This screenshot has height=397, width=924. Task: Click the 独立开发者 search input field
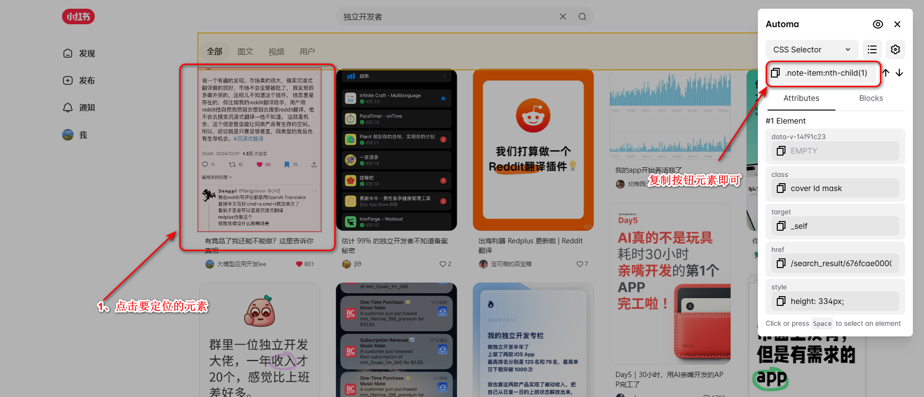pyautogui.click(x=446, y=16)
